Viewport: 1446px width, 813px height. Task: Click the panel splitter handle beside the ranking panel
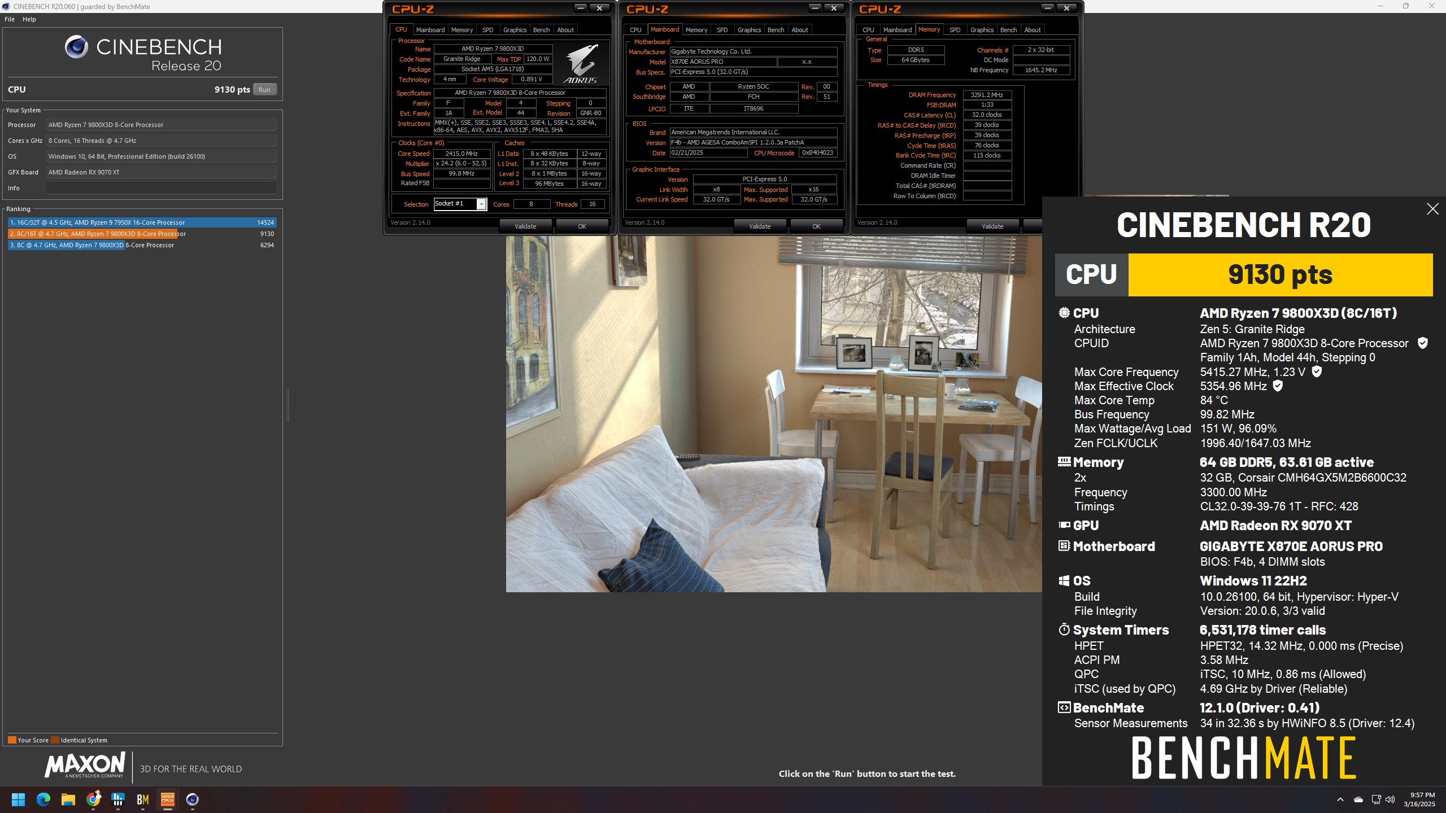288,405
